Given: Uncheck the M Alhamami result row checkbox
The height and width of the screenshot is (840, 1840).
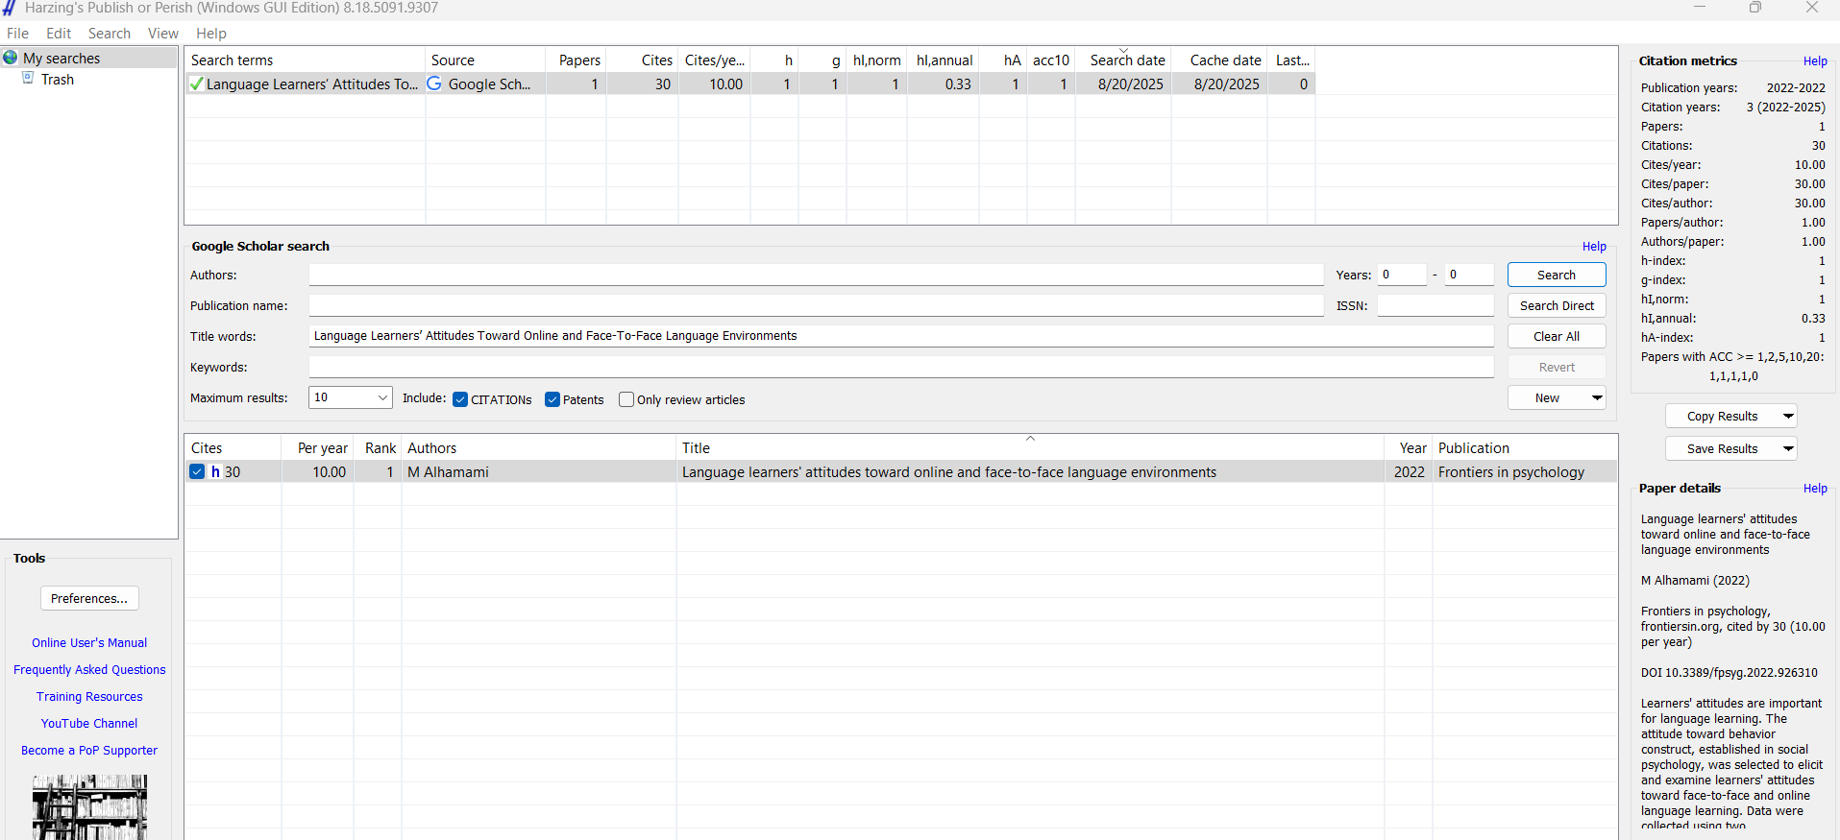Looking at the screenshot, I should click(197, 471).
